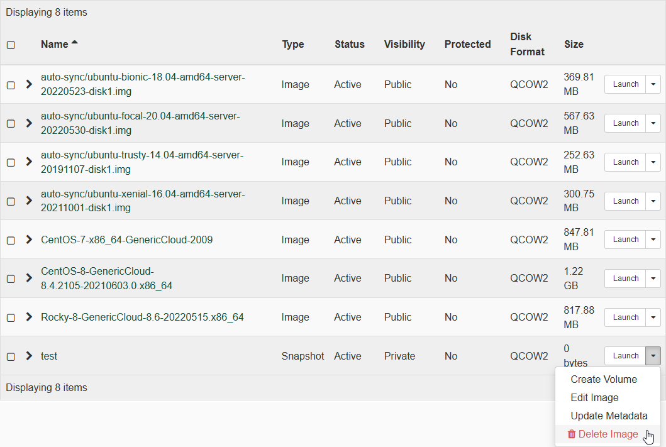Image resolution: width=666 pixels, height=447 pixels.
Task: Toggle the action dropdown caret for test row
Action: (653, 356)
